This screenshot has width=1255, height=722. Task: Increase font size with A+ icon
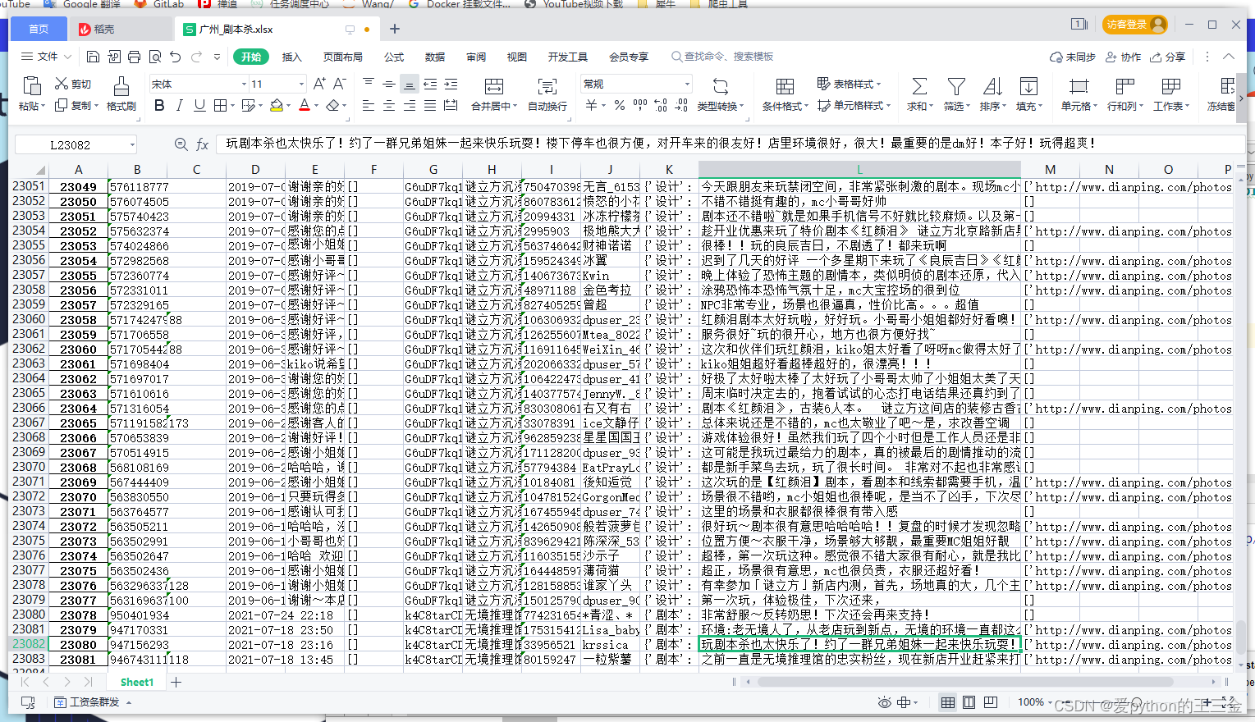click(319, 84)
